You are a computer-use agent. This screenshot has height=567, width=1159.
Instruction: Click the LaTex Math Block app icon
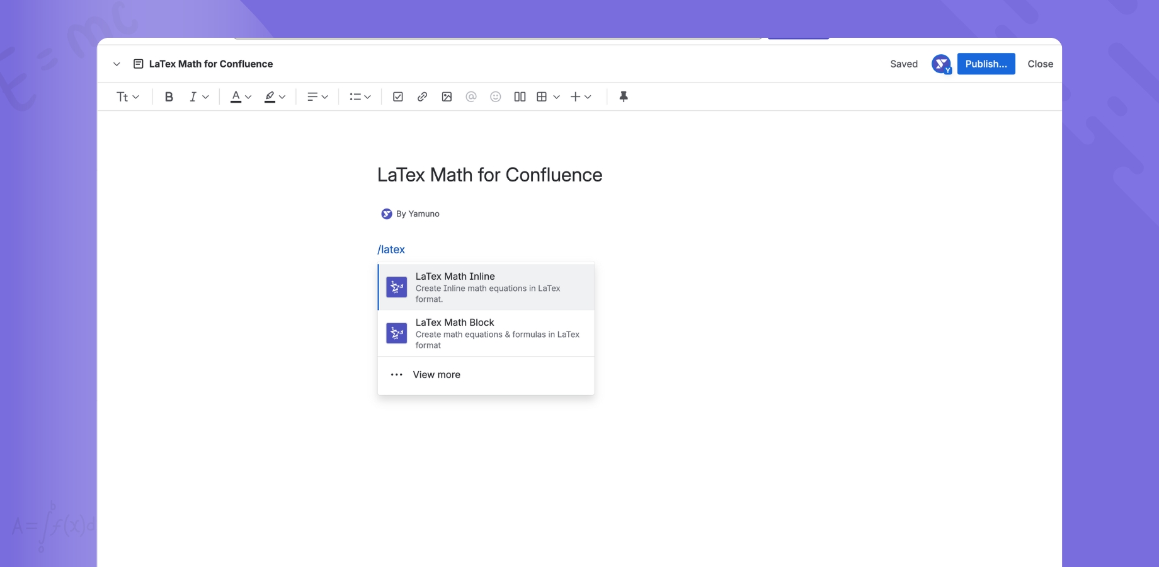pyautogui.click(x=397, y=333)
